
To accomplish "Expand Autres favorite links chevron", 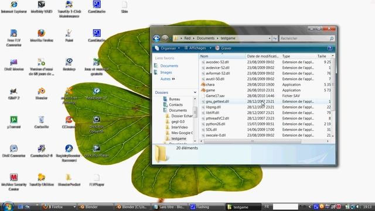I will tap(173, 79).
